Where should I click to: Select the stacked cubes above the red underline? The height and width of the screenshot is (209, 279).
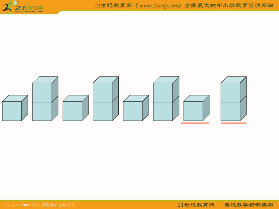234,99
